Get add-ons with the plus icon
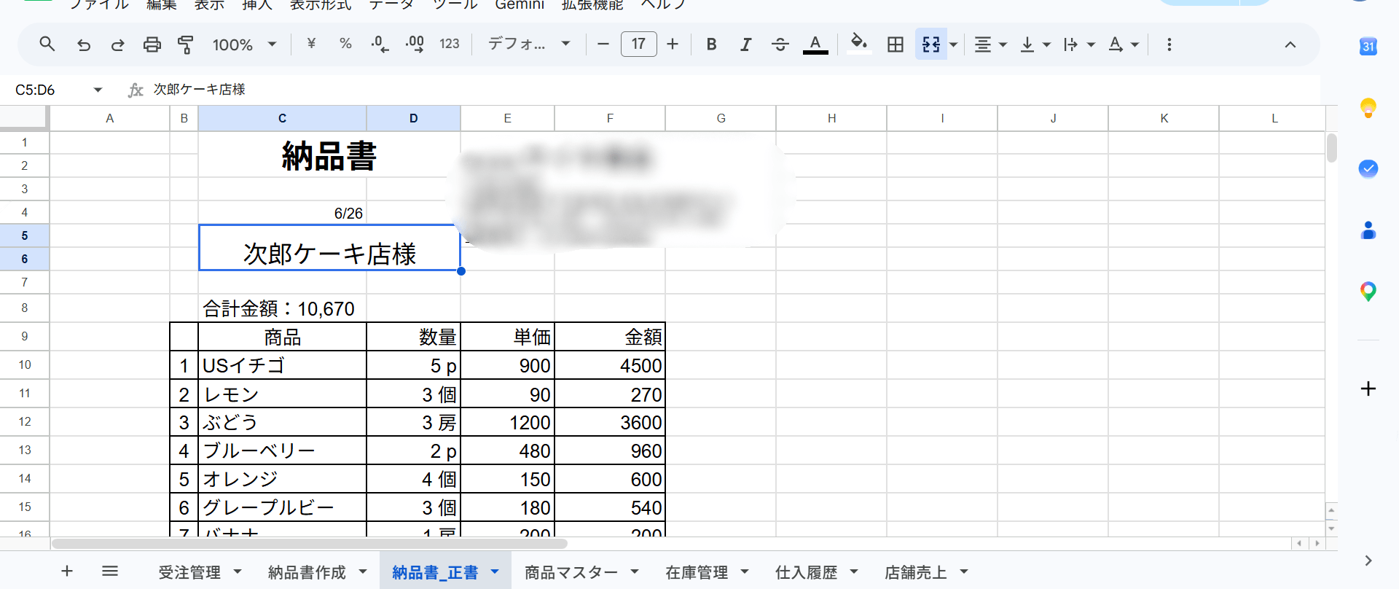Screen dimensions: 1399x589 tap(1368, 389)
